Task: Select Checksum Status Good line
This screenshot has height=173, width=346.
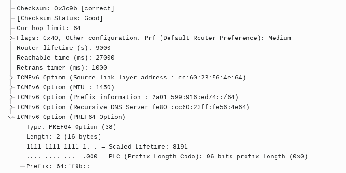Action: click(x=60, y=18)
